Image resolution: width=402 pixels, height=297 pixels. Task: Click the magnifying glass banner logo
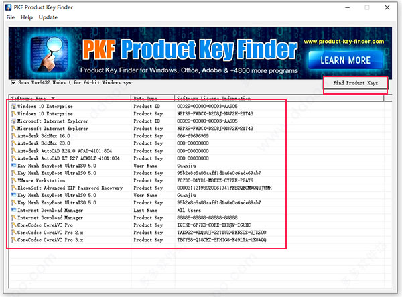pyautogui.click(x=50, y=54)
